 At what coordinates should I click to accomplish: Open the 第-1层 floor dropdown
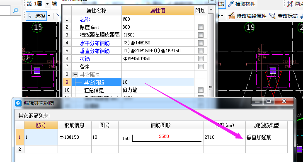click(48, 4)
